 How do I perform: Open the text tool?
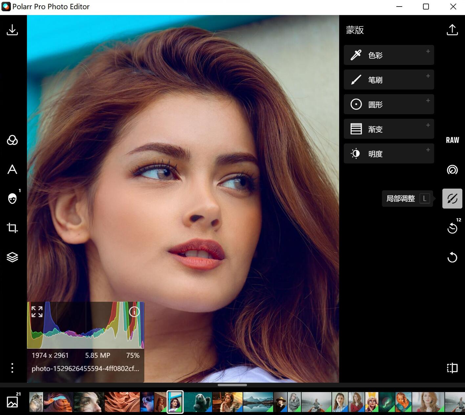click(12, 170)
